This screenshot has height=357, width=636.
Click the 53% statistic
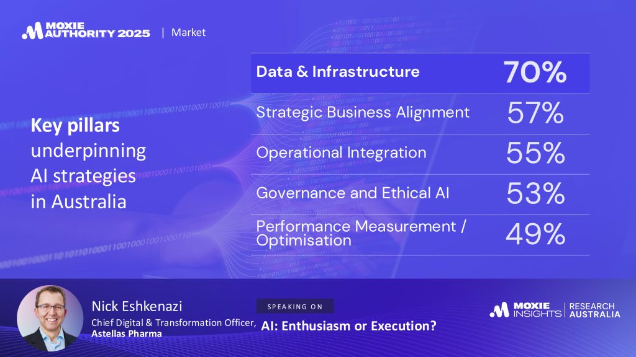coord(535,194)
